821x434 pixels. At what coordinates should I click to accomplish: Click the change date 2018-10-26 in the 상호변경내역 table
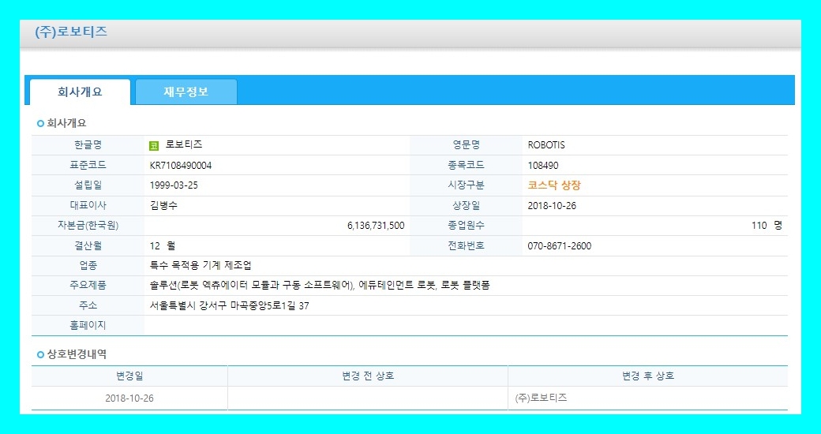(129, 398)
